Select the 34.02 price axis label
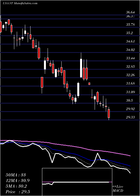Viewport: 140px width, 196px height. tap(130, 50)
